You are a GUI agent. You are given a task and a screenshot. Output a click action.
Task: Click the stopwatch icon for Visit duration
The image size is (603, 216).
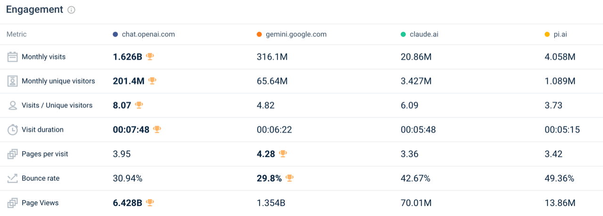pos(13,130)
